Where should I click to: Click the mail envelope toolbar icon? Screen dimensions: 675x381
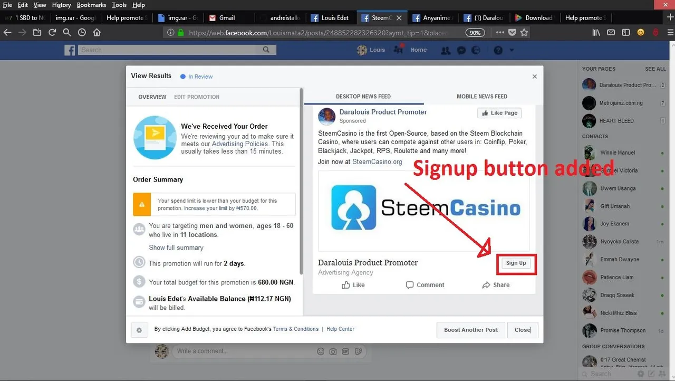(x=611, y=32)
